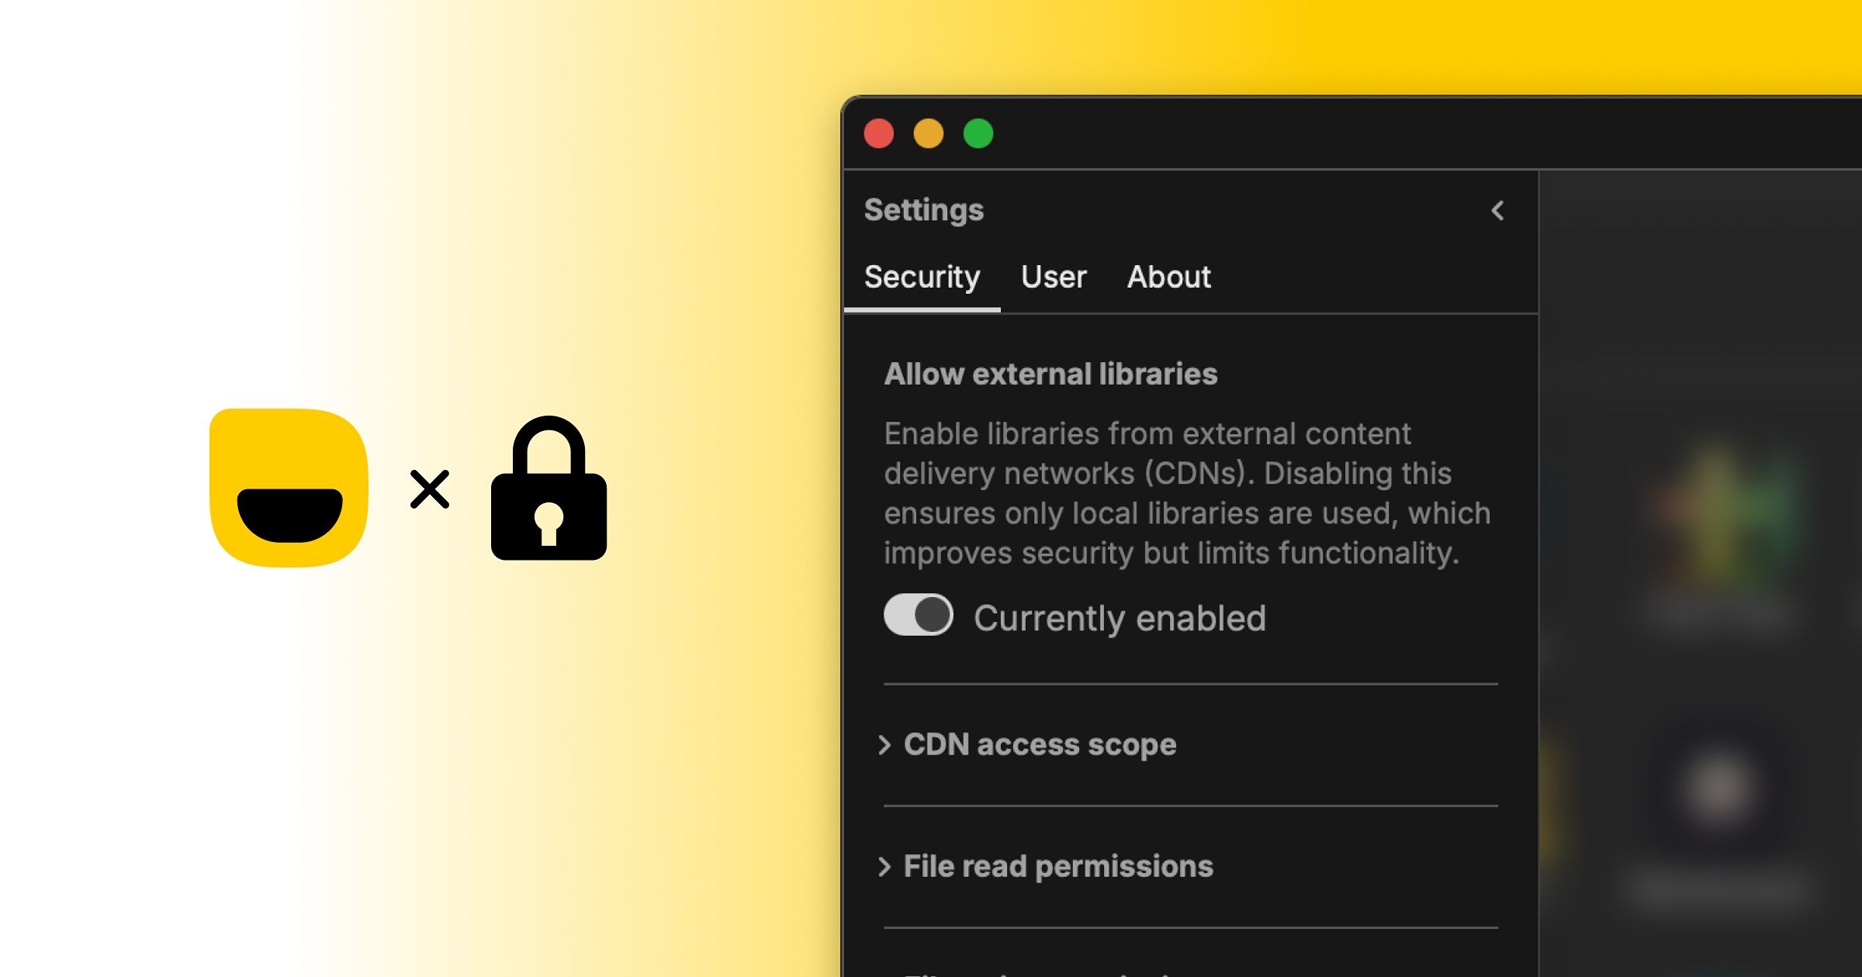
Task: Open the About tab
Action: [1168, 278]
